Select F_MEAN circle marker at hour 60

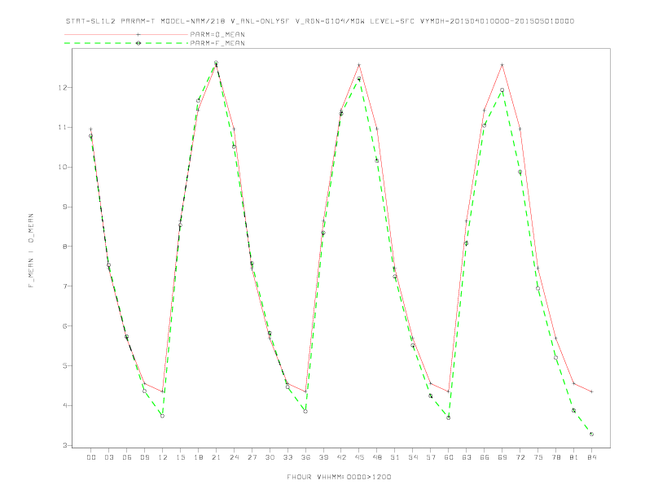click(449, 418)
